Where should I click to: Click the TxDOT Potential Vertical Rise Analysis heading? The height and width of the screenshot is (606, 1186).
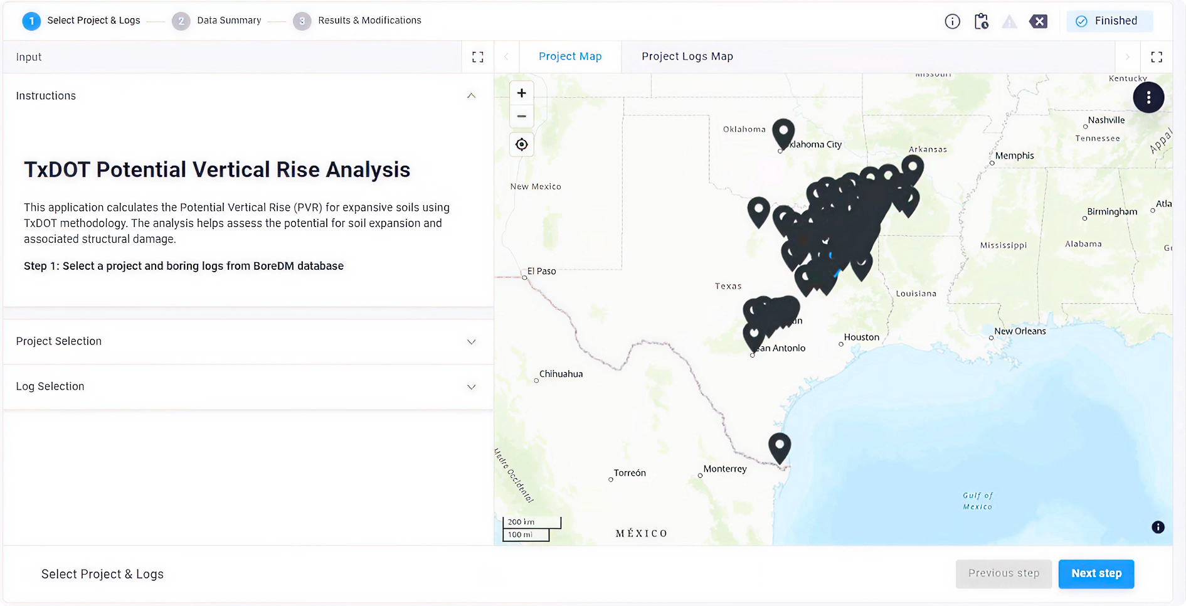click(217, 170)
